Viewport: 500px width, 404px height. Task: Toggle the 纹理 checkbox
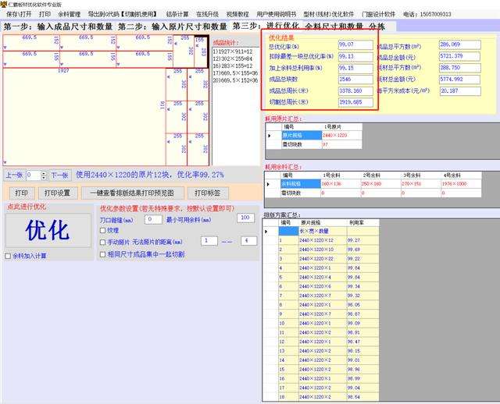pos(102,230)
